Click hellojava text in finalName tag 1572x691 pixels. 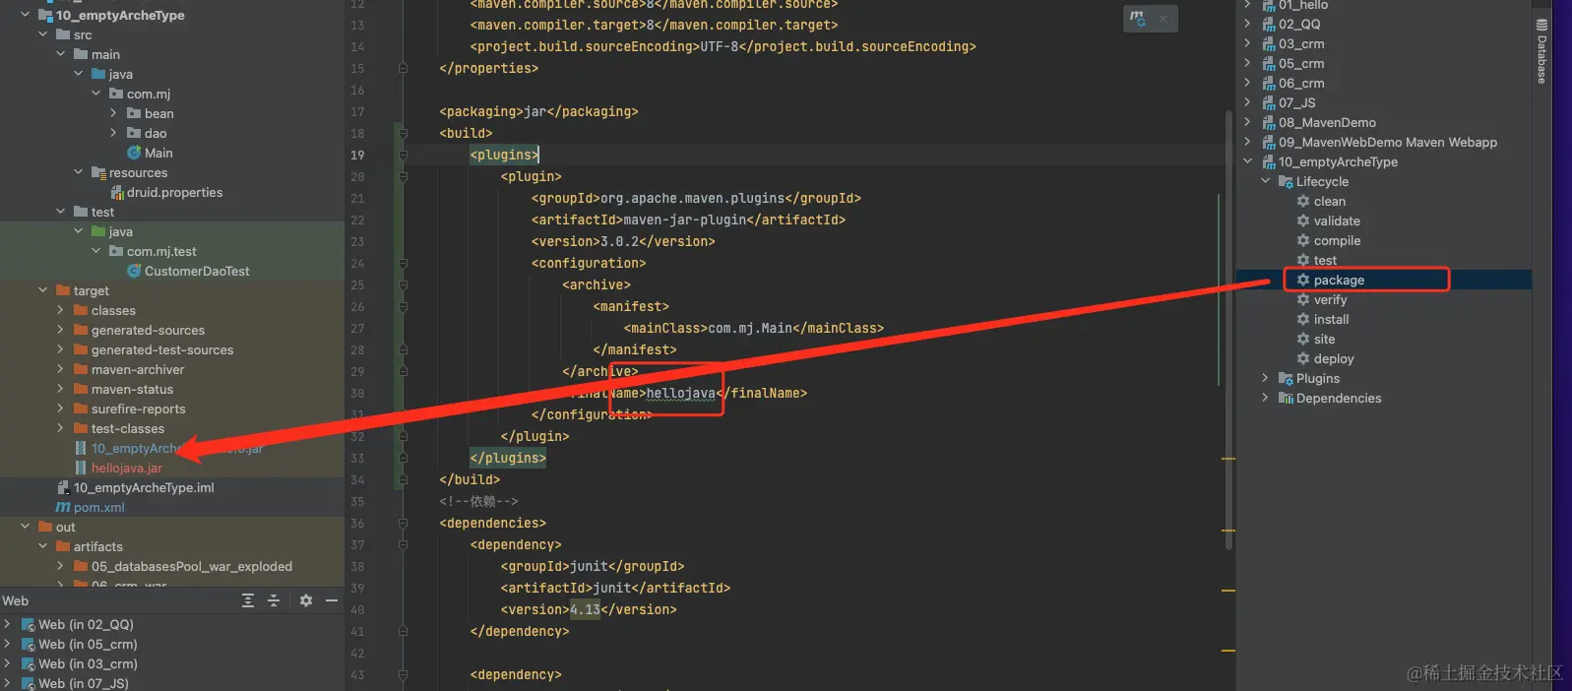[680, 394]
